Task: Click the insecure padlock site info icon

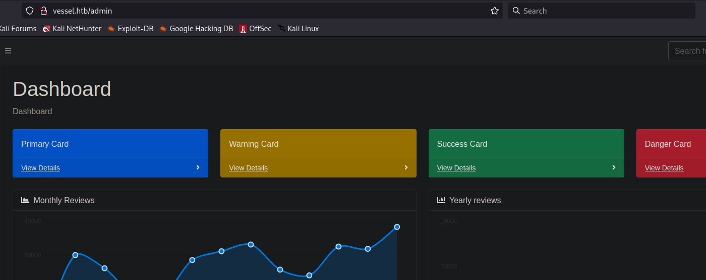Action: tap(43, 11)
